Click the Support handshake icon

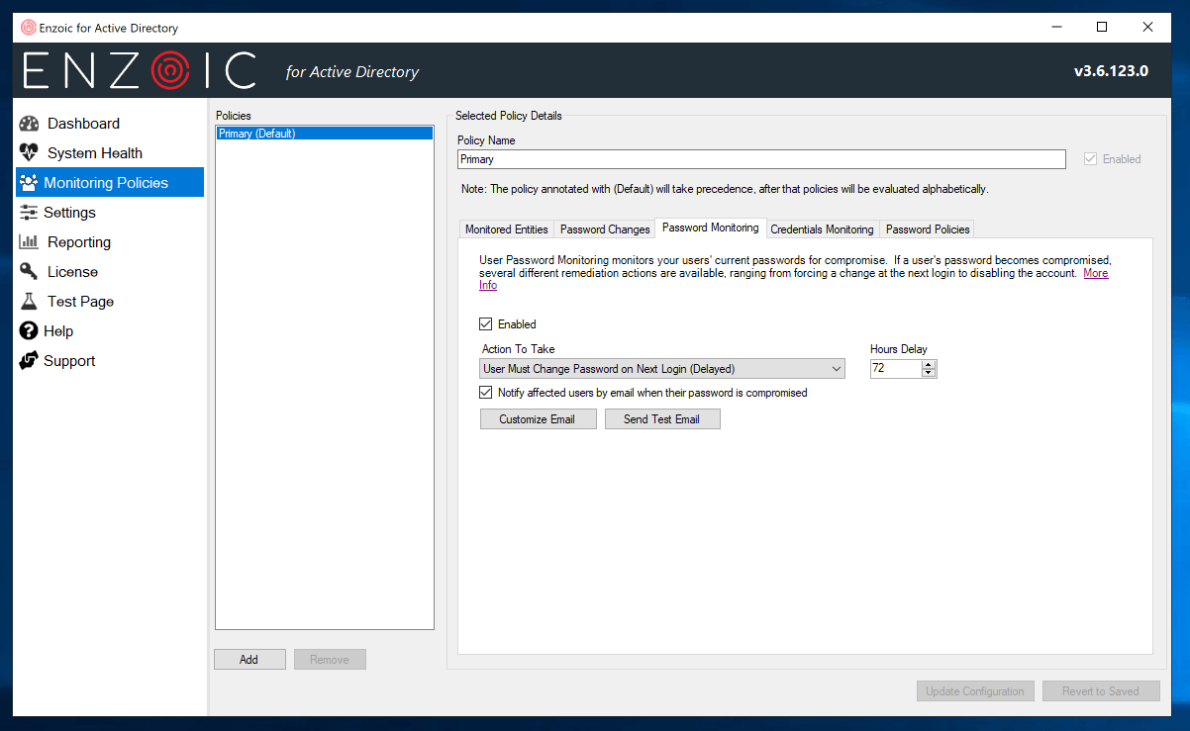[28, 361]
